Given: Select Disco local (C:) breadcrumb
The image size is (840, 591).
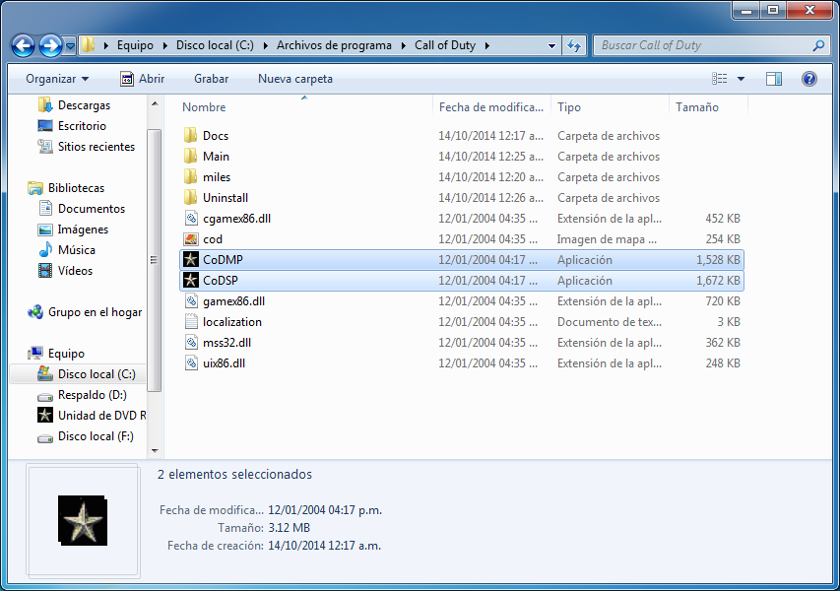Looking at the screenshot, I should point(215,45).
